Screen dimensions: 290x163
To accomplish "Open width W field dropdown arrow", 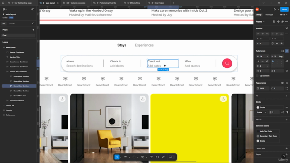I will coord(267,56).
